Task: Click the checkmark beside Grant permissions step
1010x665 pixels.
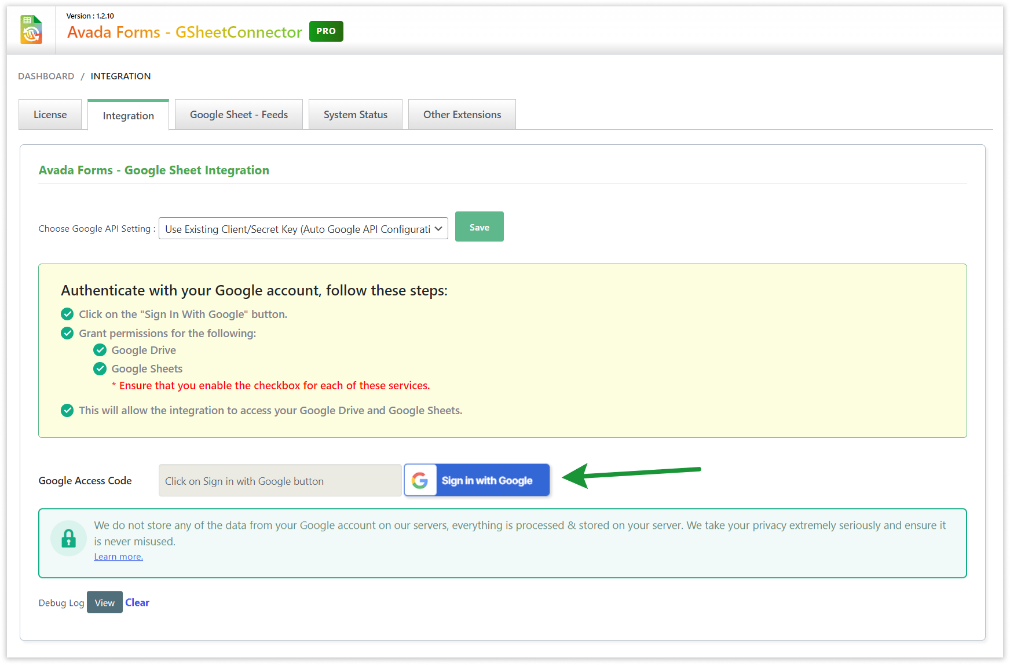Action: 67,333
